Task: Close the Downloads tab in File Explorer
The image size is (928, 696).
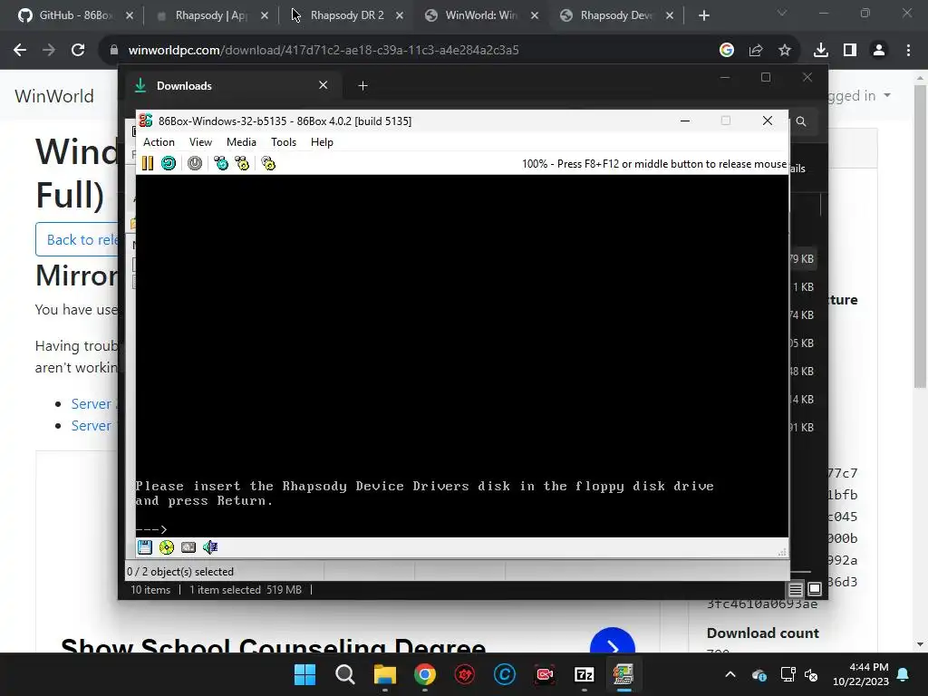Action: pyautogui.click(x=324, y=85)
